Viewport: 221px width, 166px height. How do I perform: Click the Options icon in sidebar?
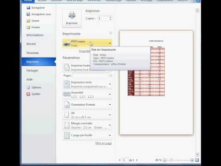coord(28,87)
